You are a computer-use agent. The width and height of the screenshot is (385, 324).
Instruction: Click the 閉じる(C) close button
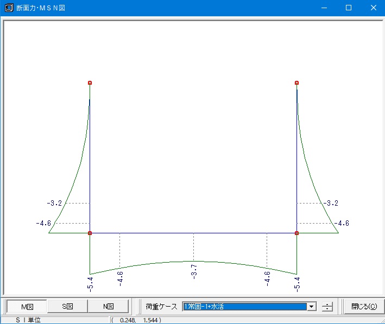(364, 306)
